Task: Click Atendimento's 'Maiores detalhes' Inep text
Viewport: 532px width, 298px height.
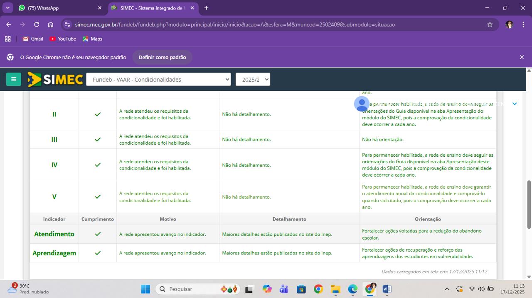Action: [x=277, y=234]
